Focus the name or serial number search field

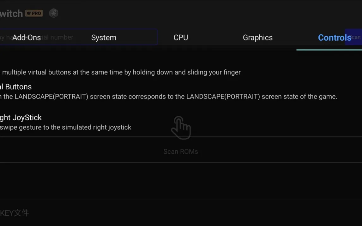point(78,37)
